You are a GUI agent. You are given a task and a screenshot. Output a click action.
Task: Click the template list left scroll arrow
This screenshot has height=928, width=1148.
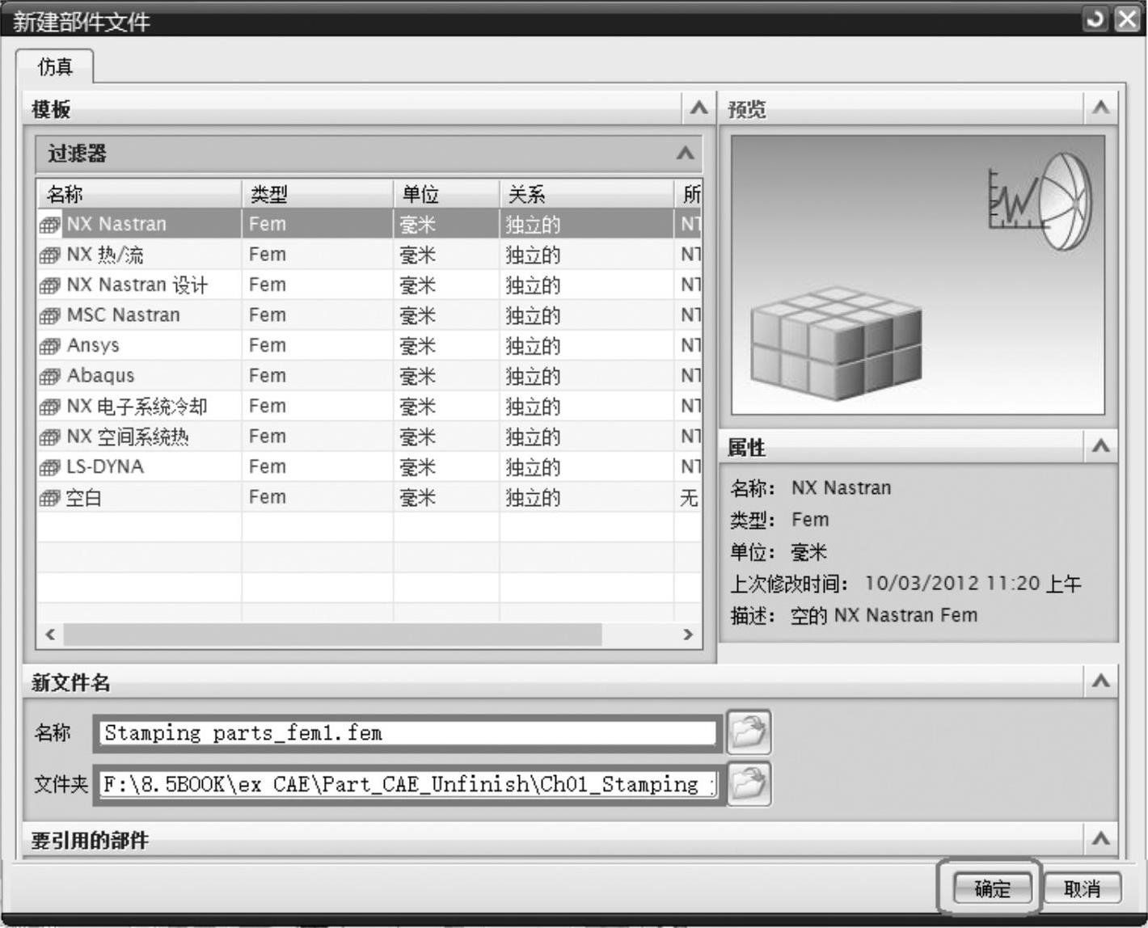click(50, 635)
